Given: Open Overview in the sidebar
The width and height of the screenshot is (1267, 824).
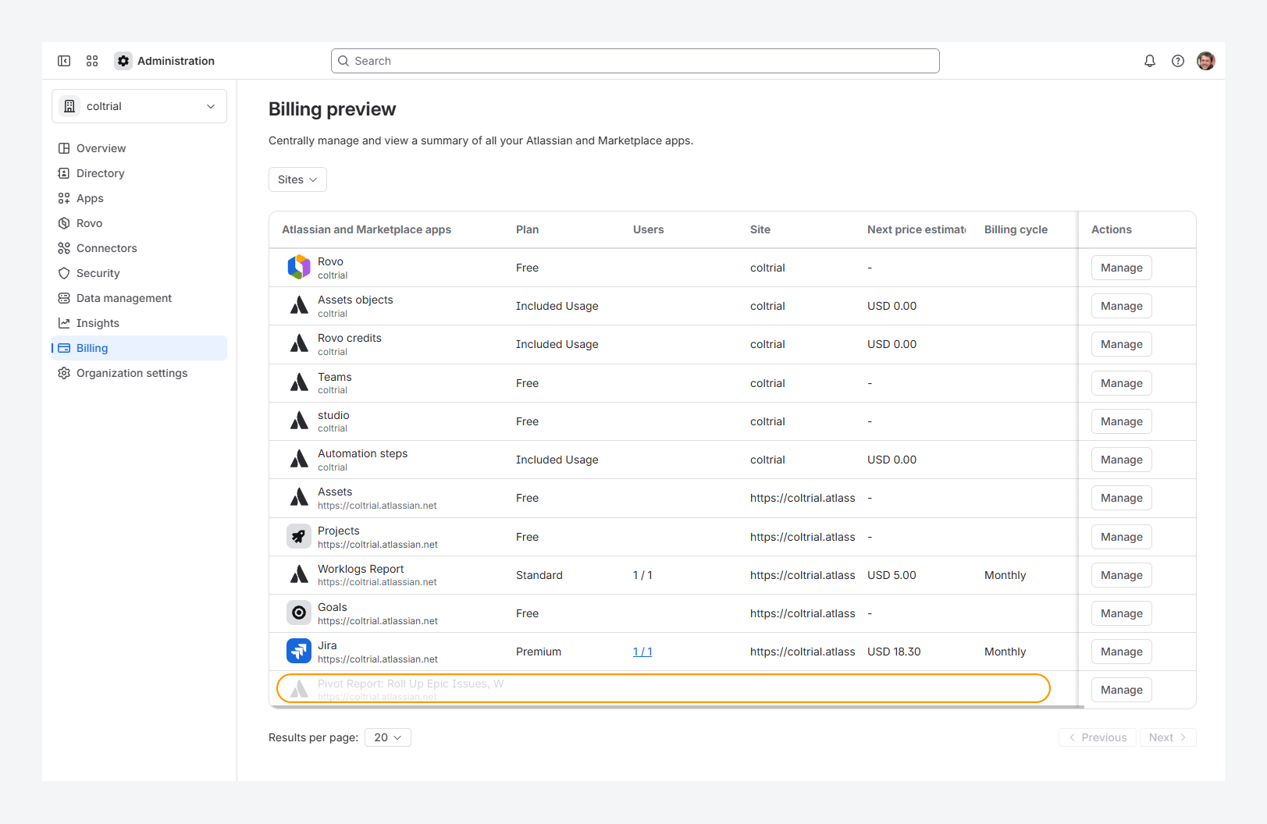Looking at the screenshot, I should coord(139,148).
